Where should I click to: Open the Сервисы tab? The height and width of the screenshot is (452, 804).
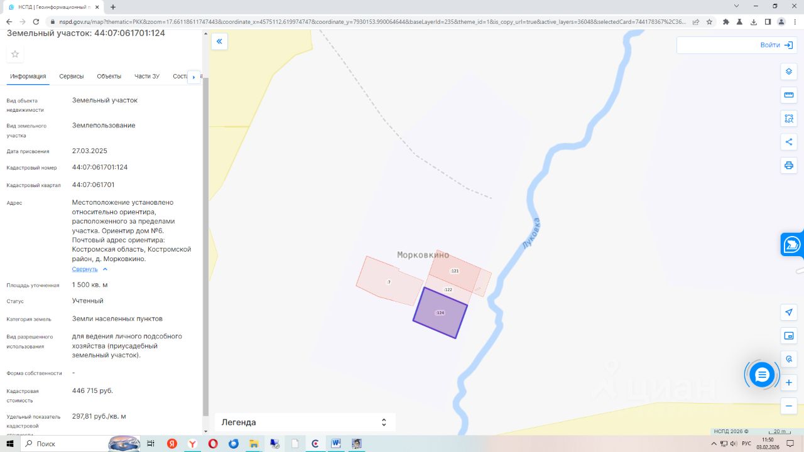click(72, 76)
